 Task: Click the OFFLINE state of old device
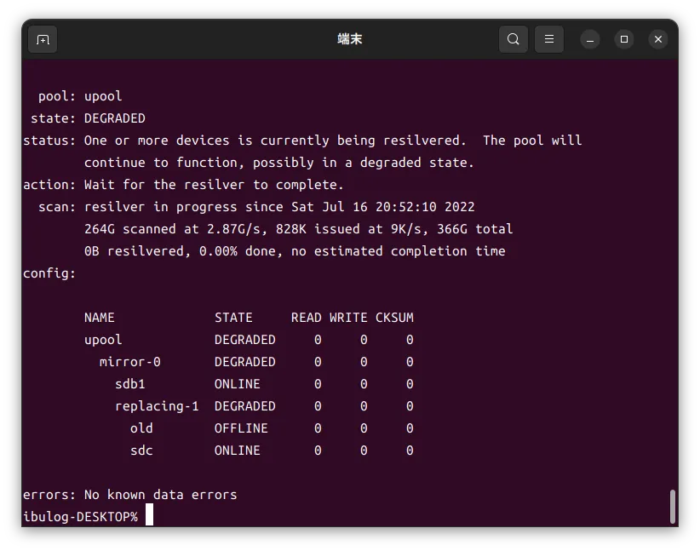[241, 428]
